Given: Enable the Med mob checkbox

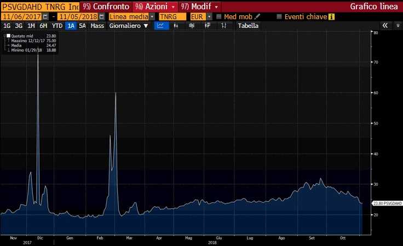Looking at the screenshot, I should pyautogui.click(x=218, y=17).
